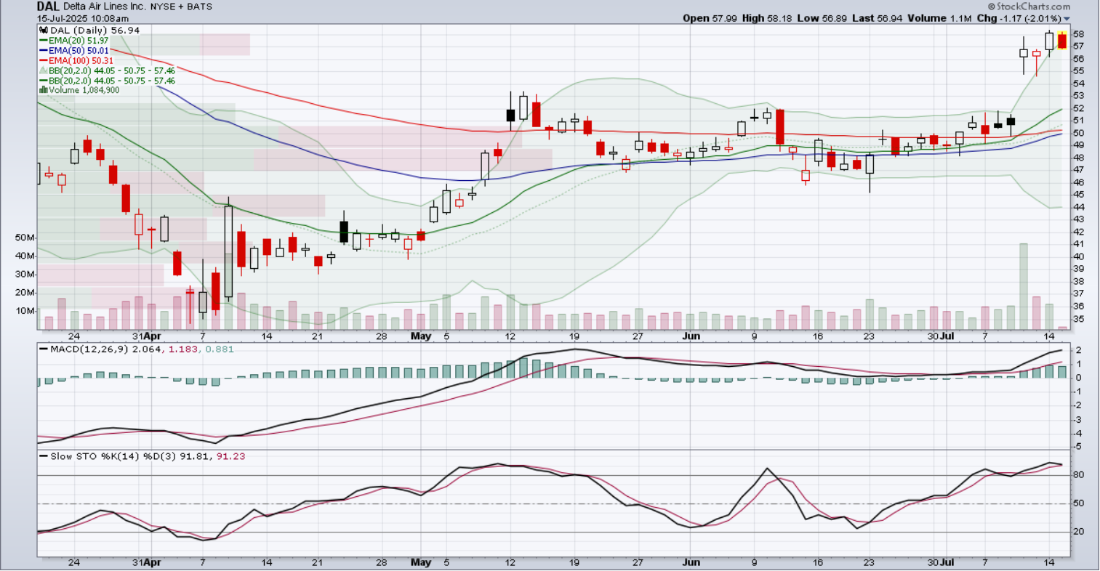This screenshot has height=571, width=1100.
Task: Click the Open 57.99 quote
Action: (710, 18)
